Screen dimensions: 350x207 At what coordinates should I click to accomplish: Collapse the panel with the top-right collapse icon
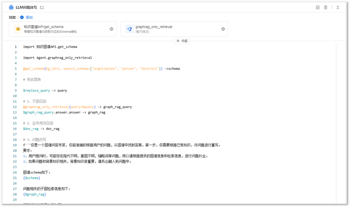coord(338,7)
